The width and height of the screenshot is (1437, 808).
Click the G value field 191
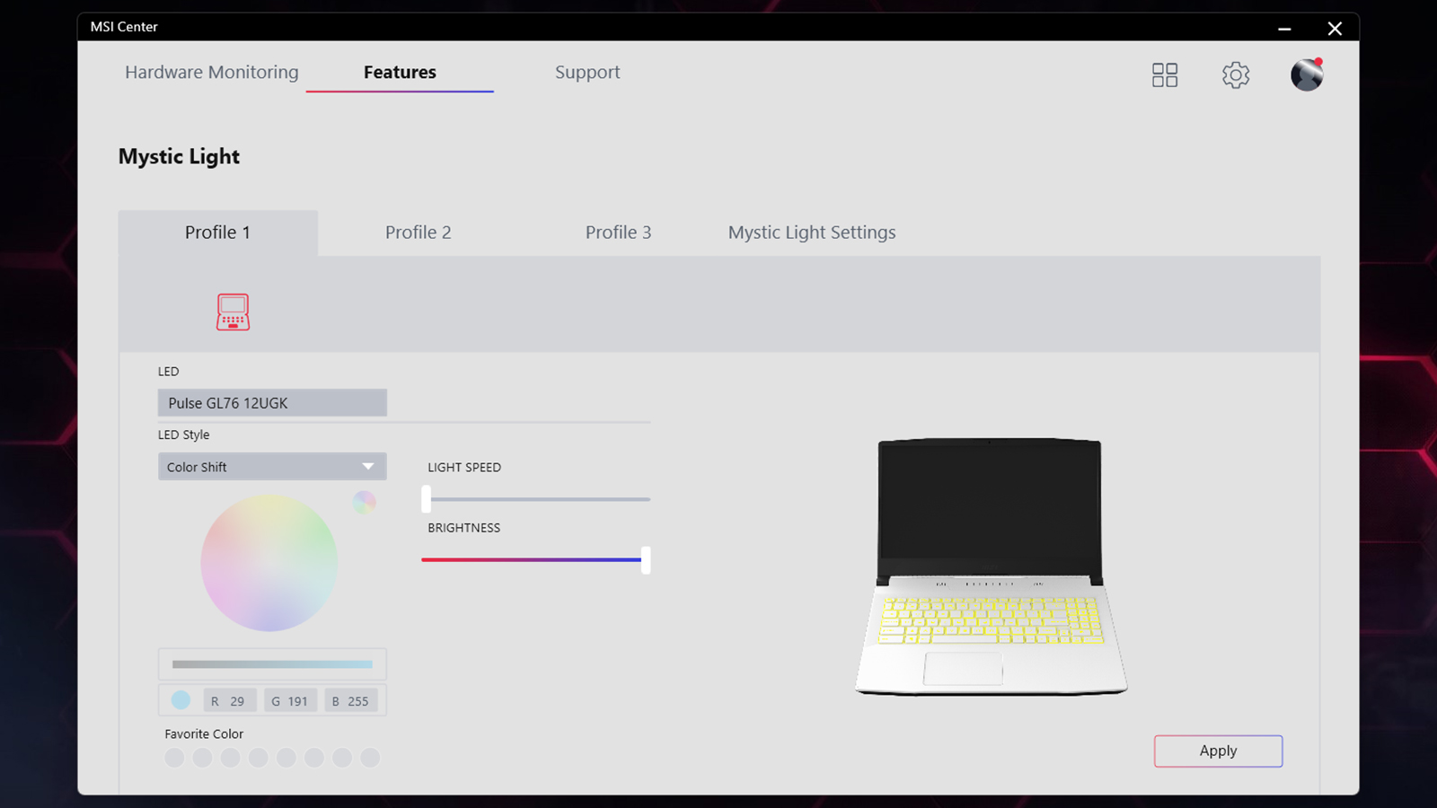290,701
